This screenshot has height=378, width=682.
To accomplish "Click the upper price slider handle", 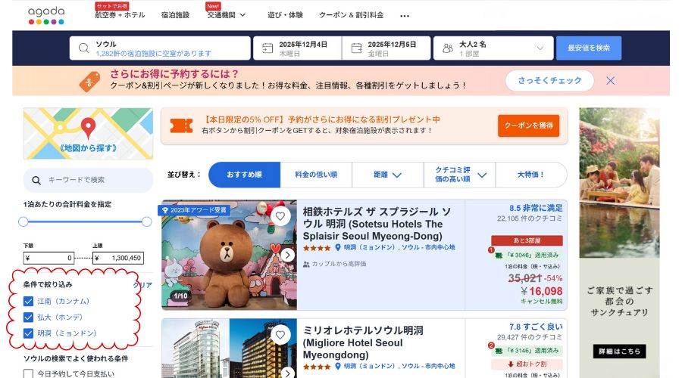I will (x=147, y=222).
